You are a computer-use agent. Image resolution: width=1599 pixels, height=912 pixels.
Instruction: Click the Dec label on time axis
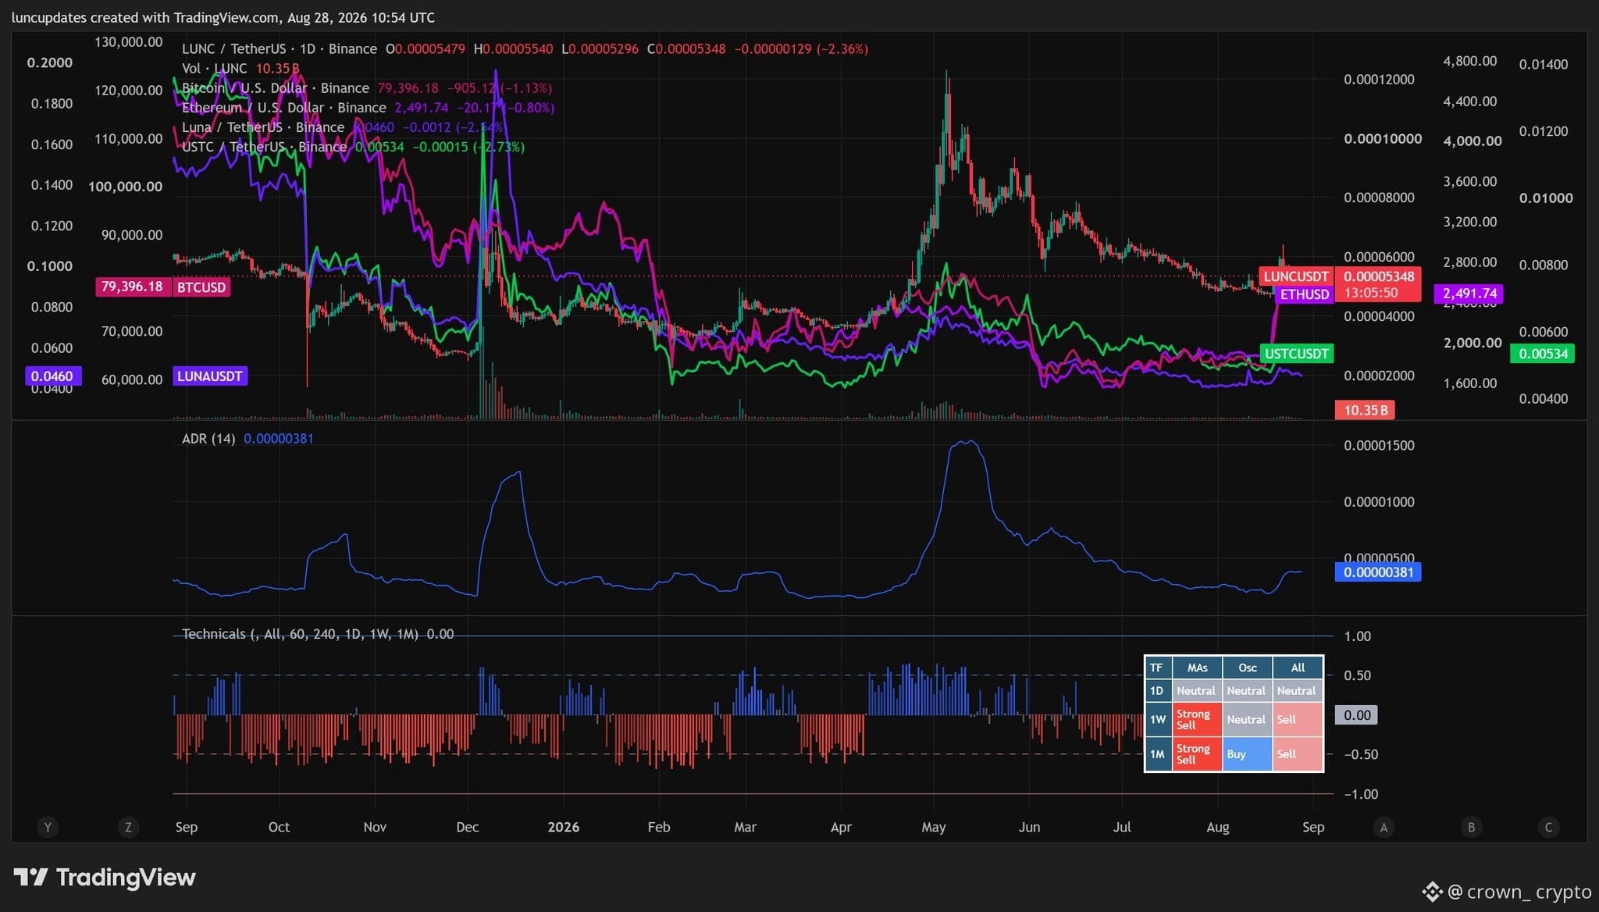click(468, 827)
